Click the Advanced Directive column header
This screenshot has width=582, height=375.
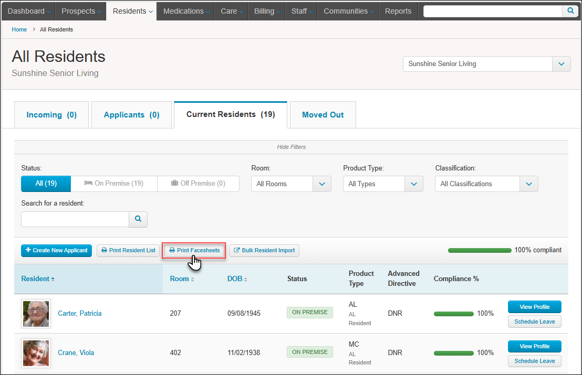pos(403,278)
